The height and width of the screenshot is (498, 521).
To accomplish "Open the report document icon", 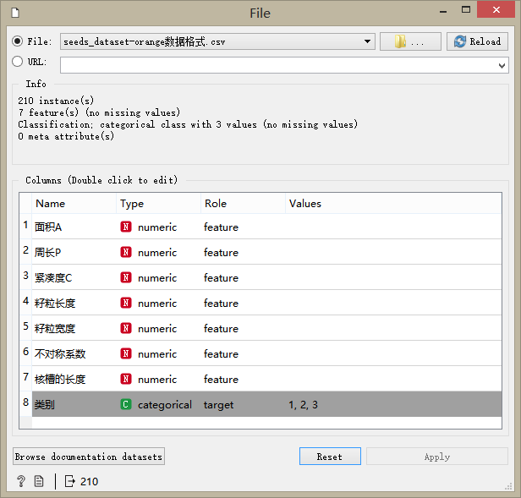I will (39, 481).
